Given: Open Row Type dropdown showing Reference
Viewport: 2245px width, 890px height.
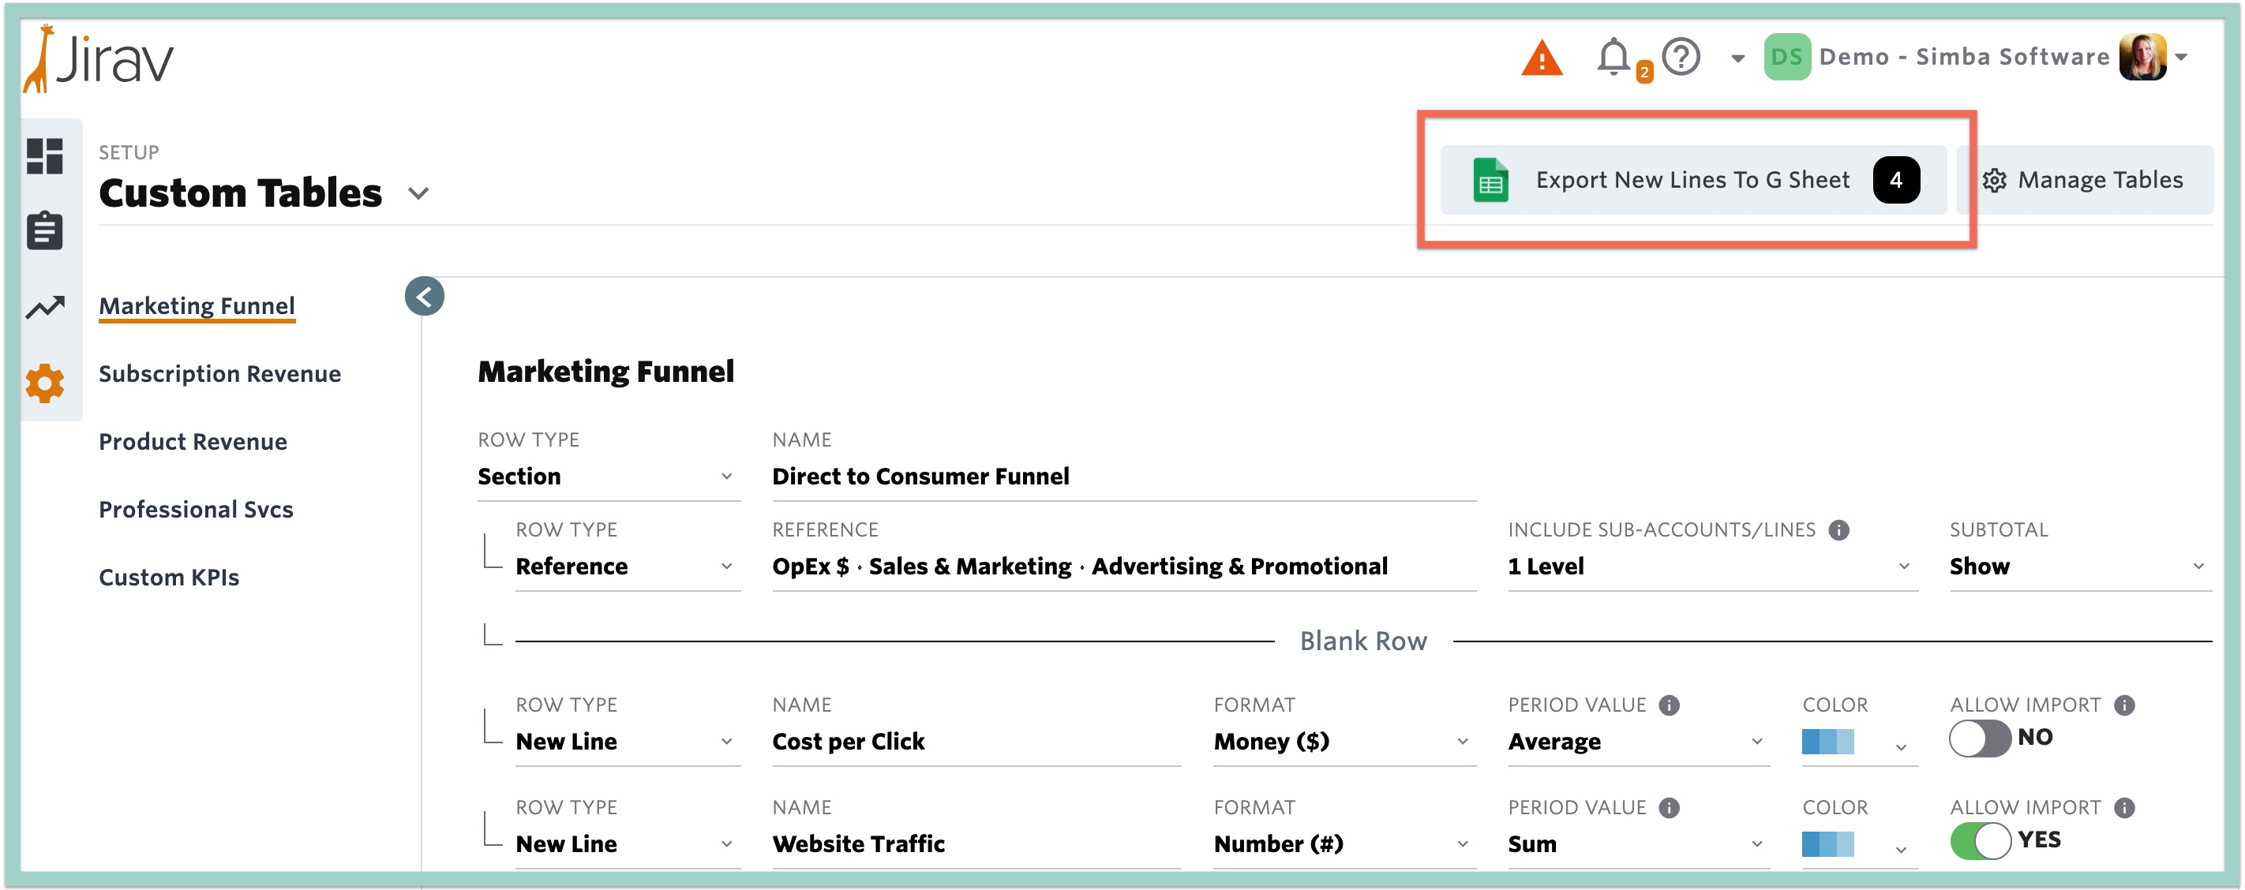Looking at the screenshot, I should (628, 566).
